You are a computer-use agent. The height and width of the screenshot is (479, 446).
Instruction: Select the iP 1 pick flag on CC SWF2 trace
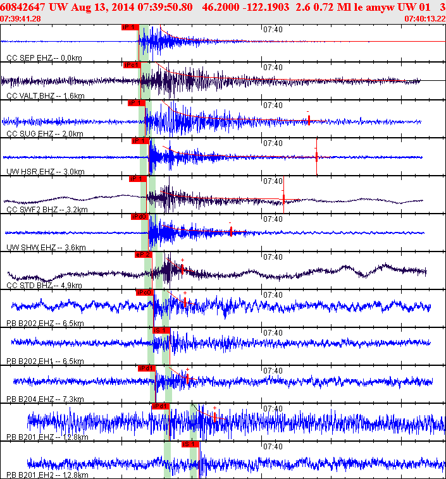[x=138, y=179]
